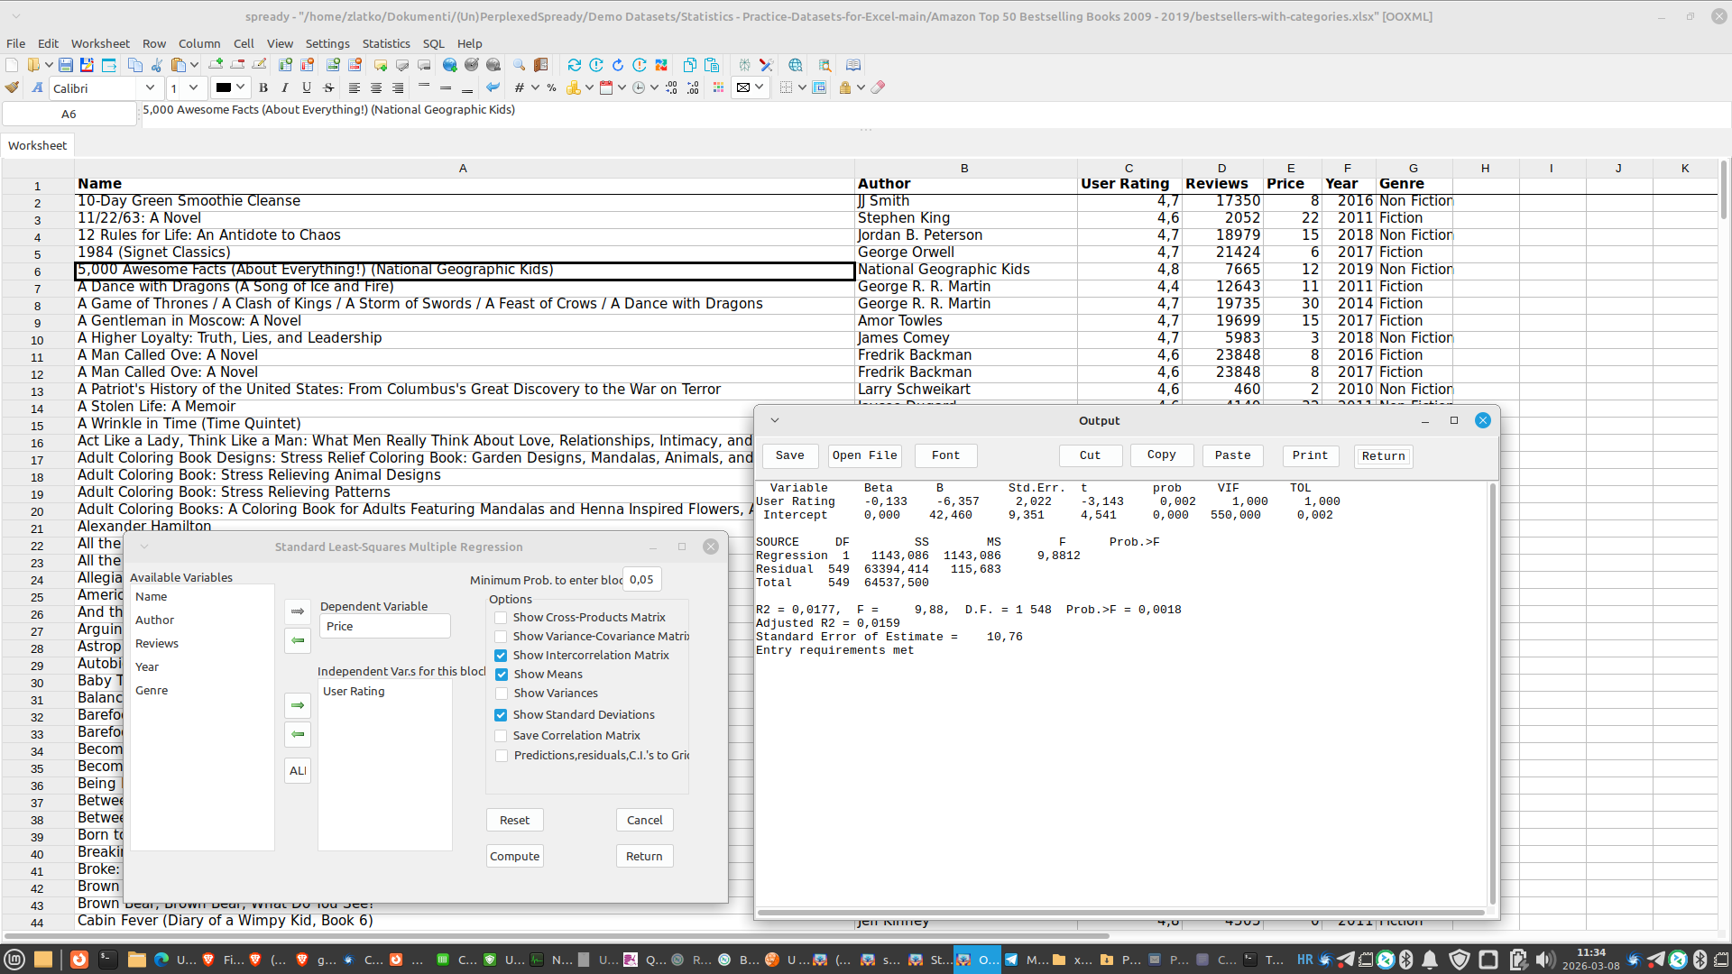Click the Italic formatting icon
Screen dimensions: 1732x974
pos(285,87)
